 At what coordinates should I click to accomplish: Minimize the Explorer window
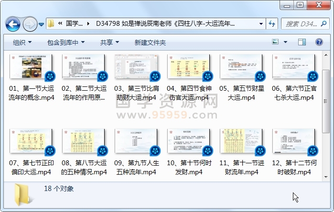[287, 5]
